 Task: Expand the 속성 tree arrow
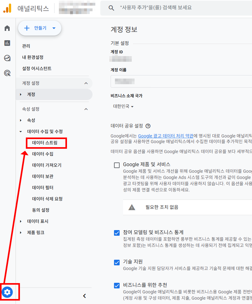pos(21,120)
